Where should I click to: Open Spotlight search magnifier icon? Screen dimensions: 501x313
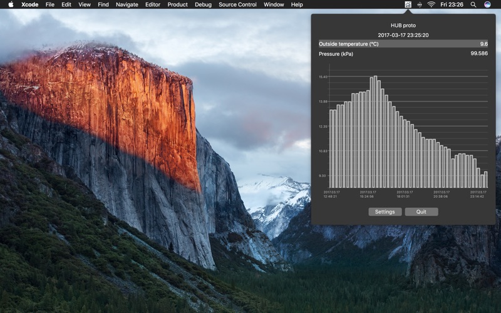point(473,4)
